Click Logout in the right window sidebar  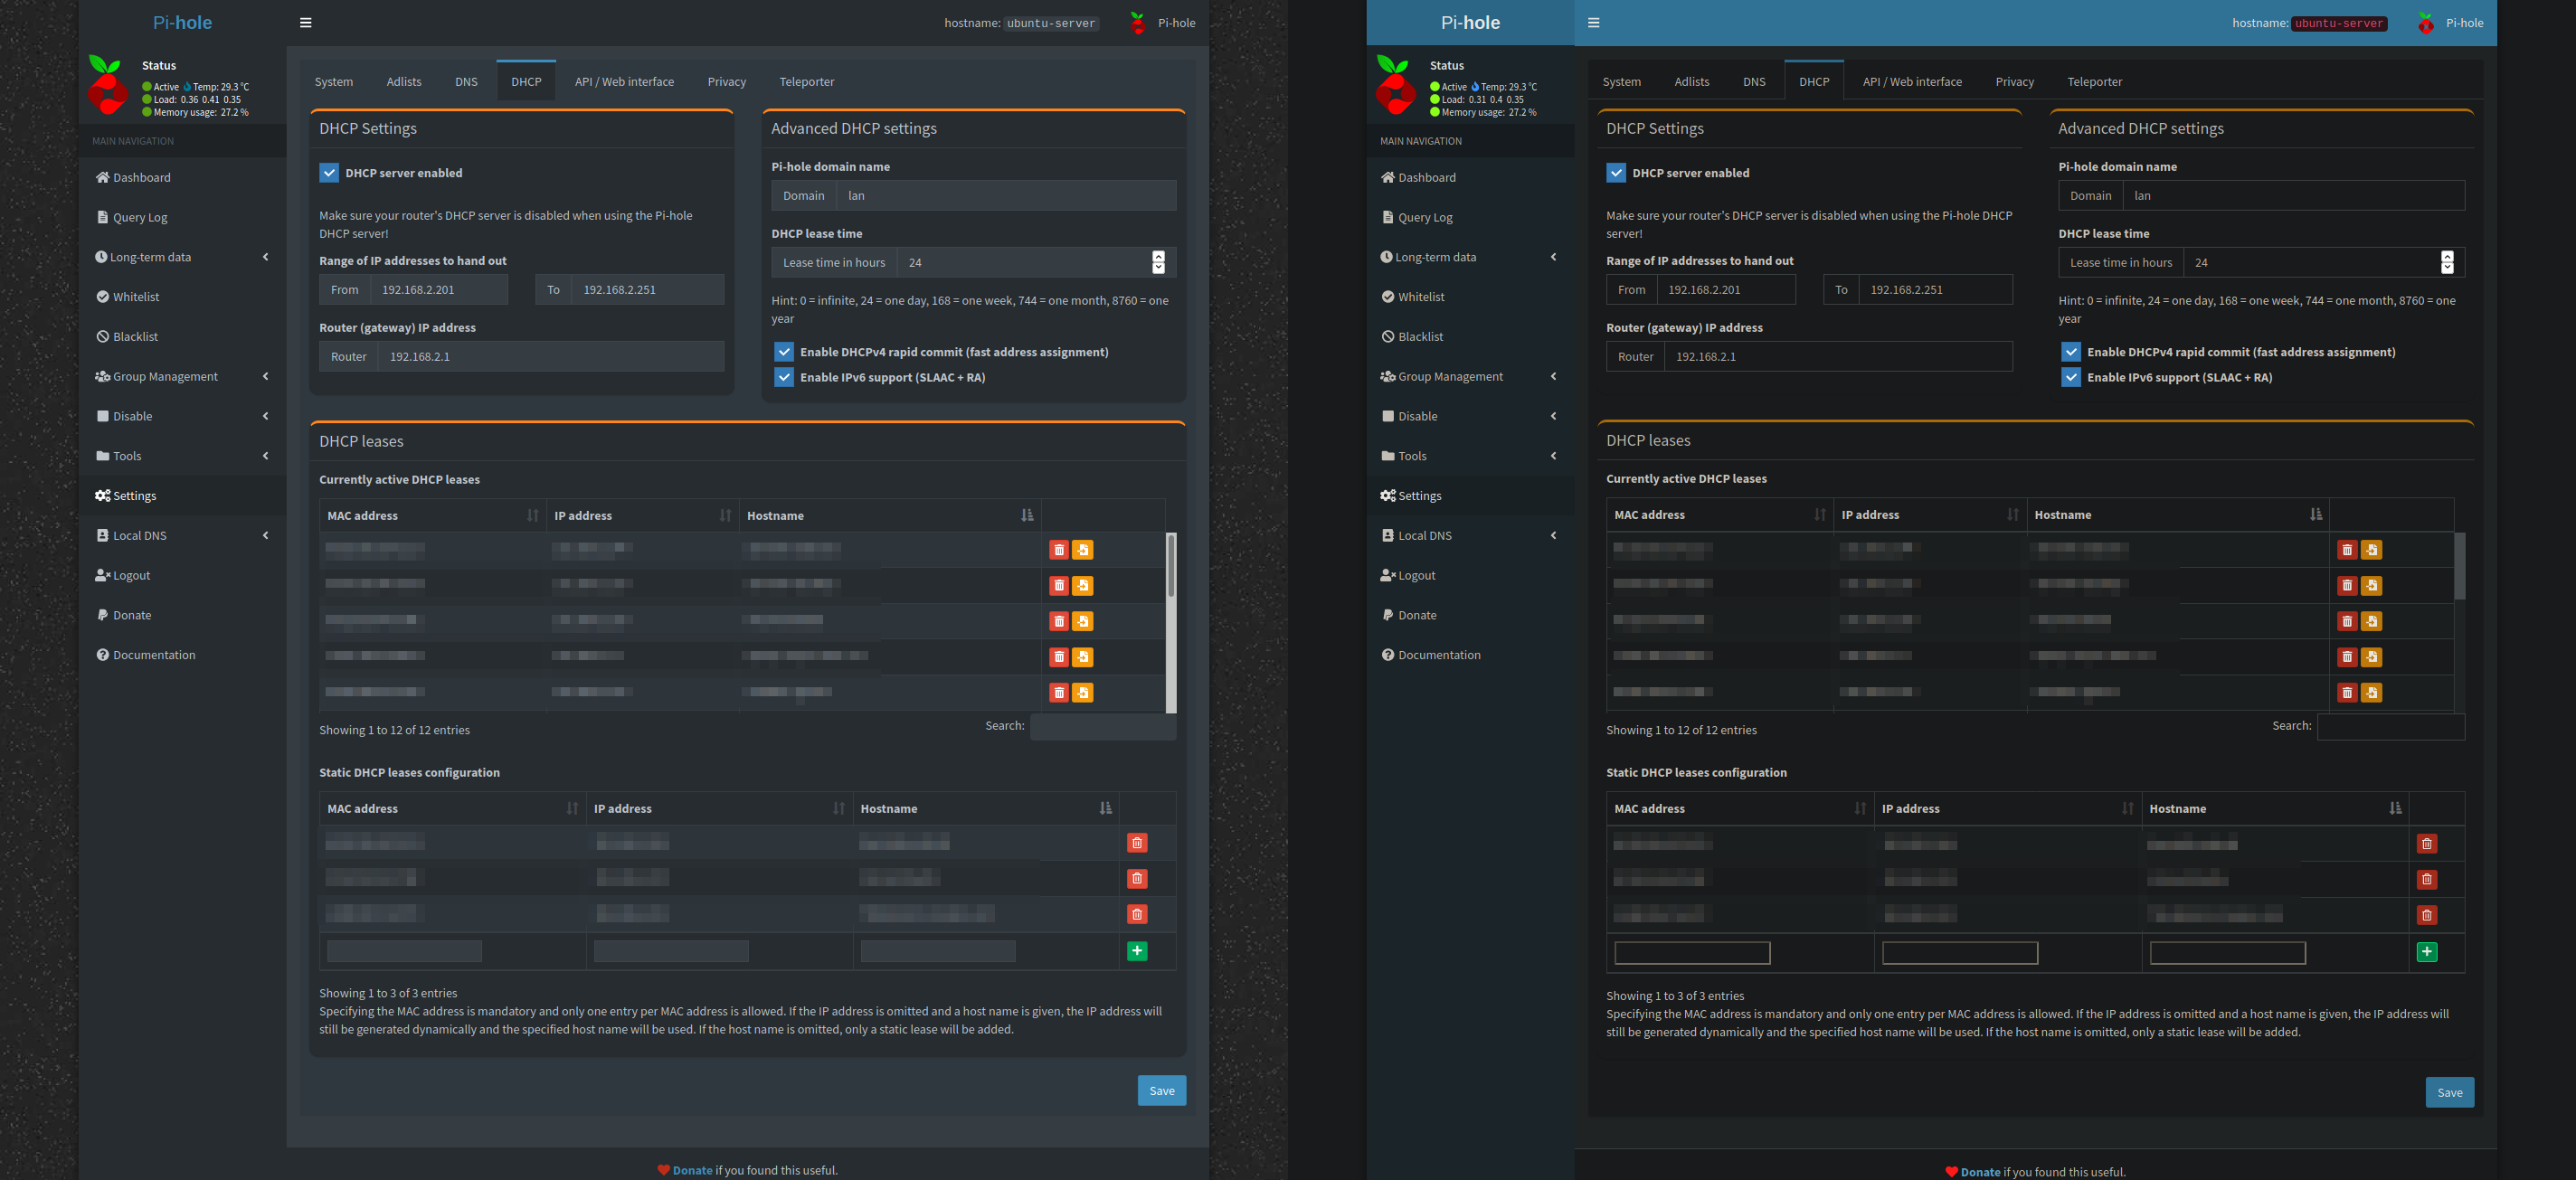click(1408, 576)
